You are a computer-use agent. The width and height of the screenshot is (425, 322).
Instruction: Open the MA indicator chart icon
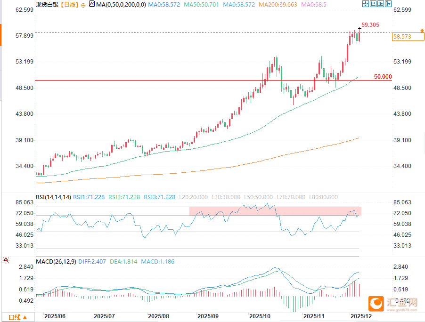click(92, 4)
